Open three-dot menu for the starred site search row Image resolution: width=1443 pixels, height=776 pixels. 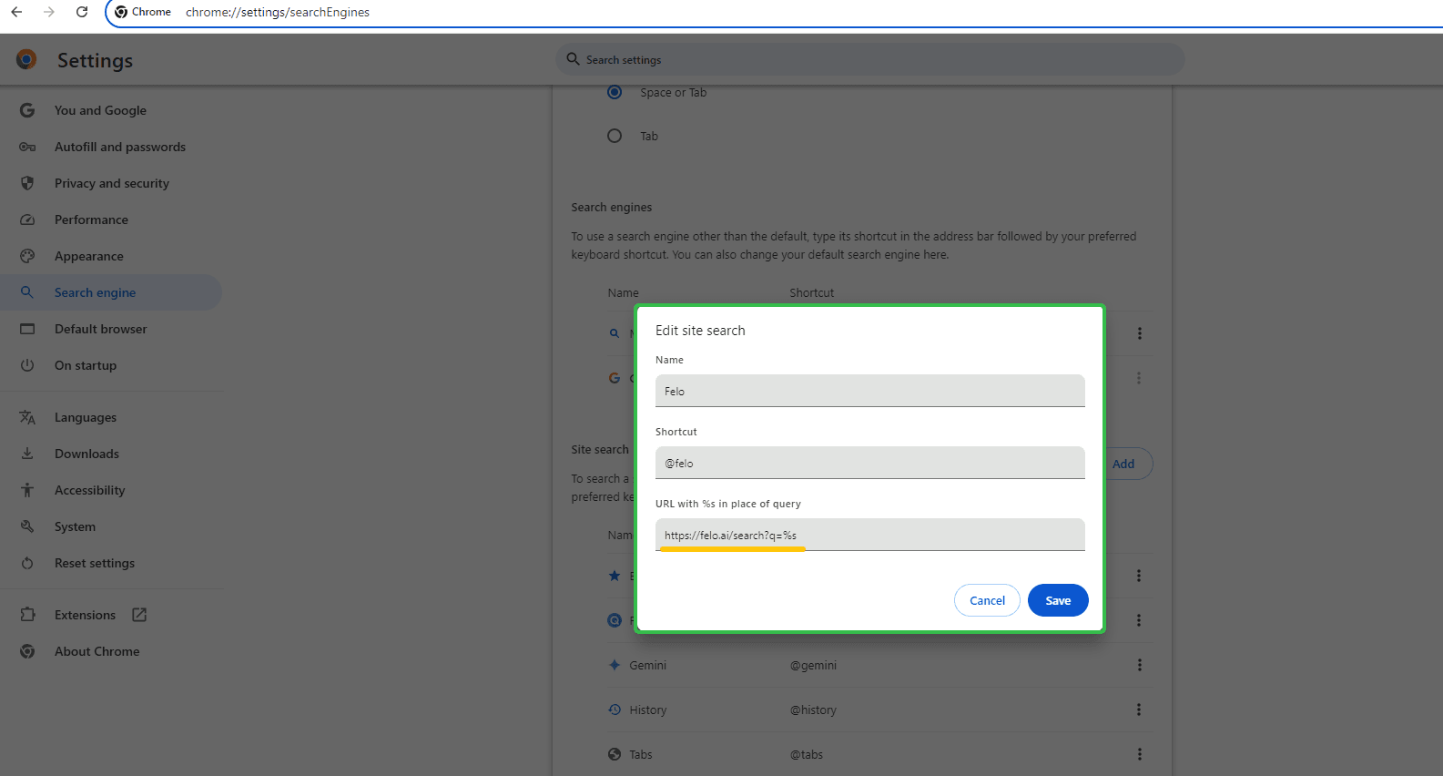(x=1139, y=576)
